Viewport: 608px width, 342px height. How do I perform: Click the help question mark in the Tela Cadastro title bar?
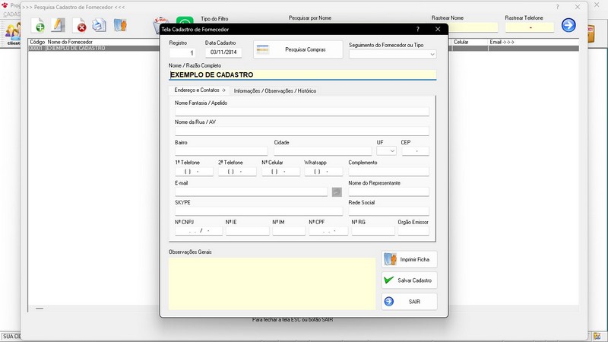click(x=417, y=29)
